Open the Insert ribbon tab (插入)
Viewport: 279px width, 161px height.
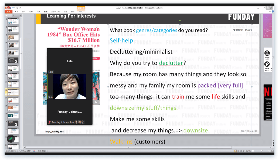click(24, 12)
